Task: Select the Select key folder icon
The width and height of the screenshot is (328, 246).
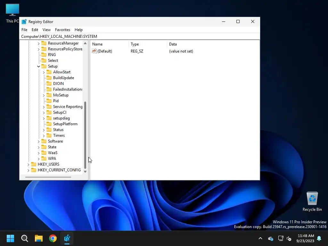Action: (x=44, y=61)
